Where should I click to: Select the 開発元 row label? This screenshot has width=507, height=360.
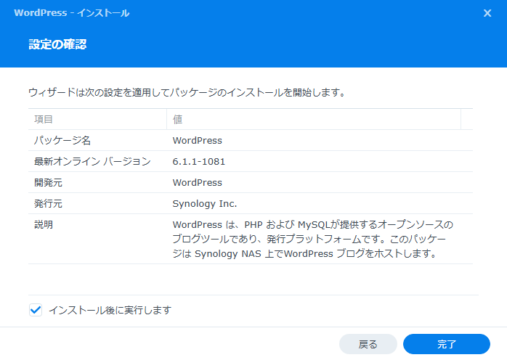(x=48, y=182)
